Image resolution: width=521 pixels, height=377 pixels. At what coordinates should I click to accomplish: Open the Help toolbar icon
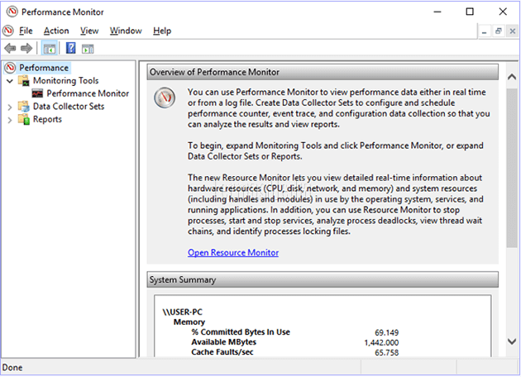[x=71, y=49]
